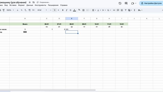Click the Всего header cell
This screenshot has height=92, width=163.
click(x=25, y=24)
